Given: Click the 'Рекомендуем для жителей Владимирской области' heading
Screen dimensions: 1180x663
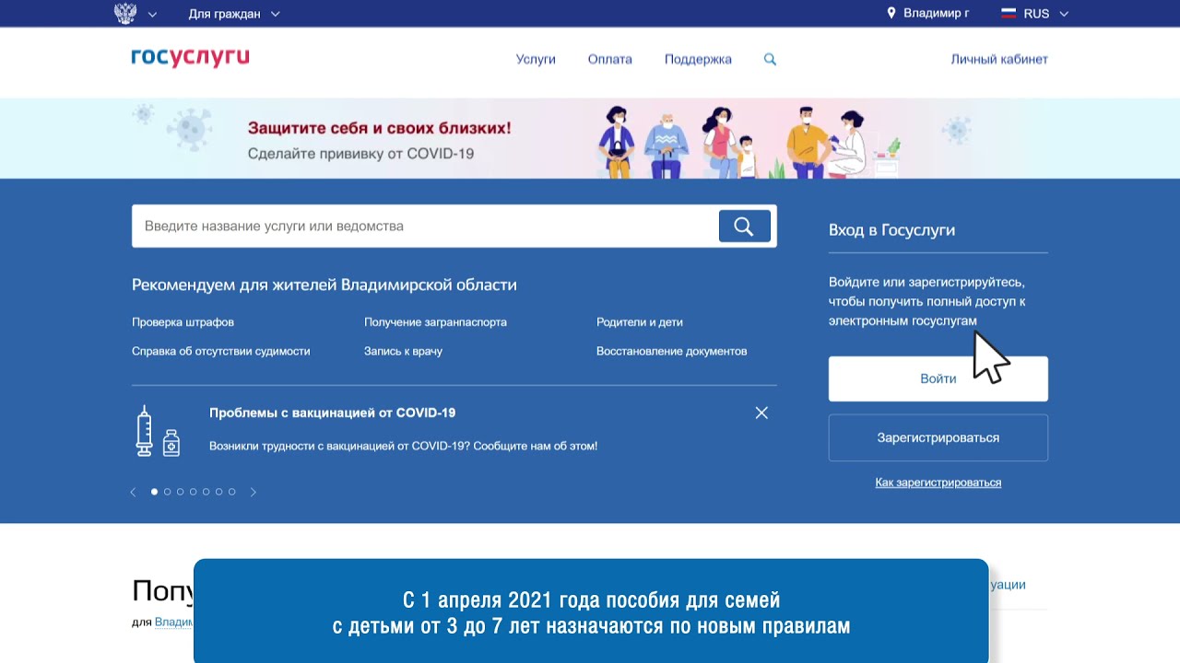Looking at the screenshot, I should (x=324, y=285).
